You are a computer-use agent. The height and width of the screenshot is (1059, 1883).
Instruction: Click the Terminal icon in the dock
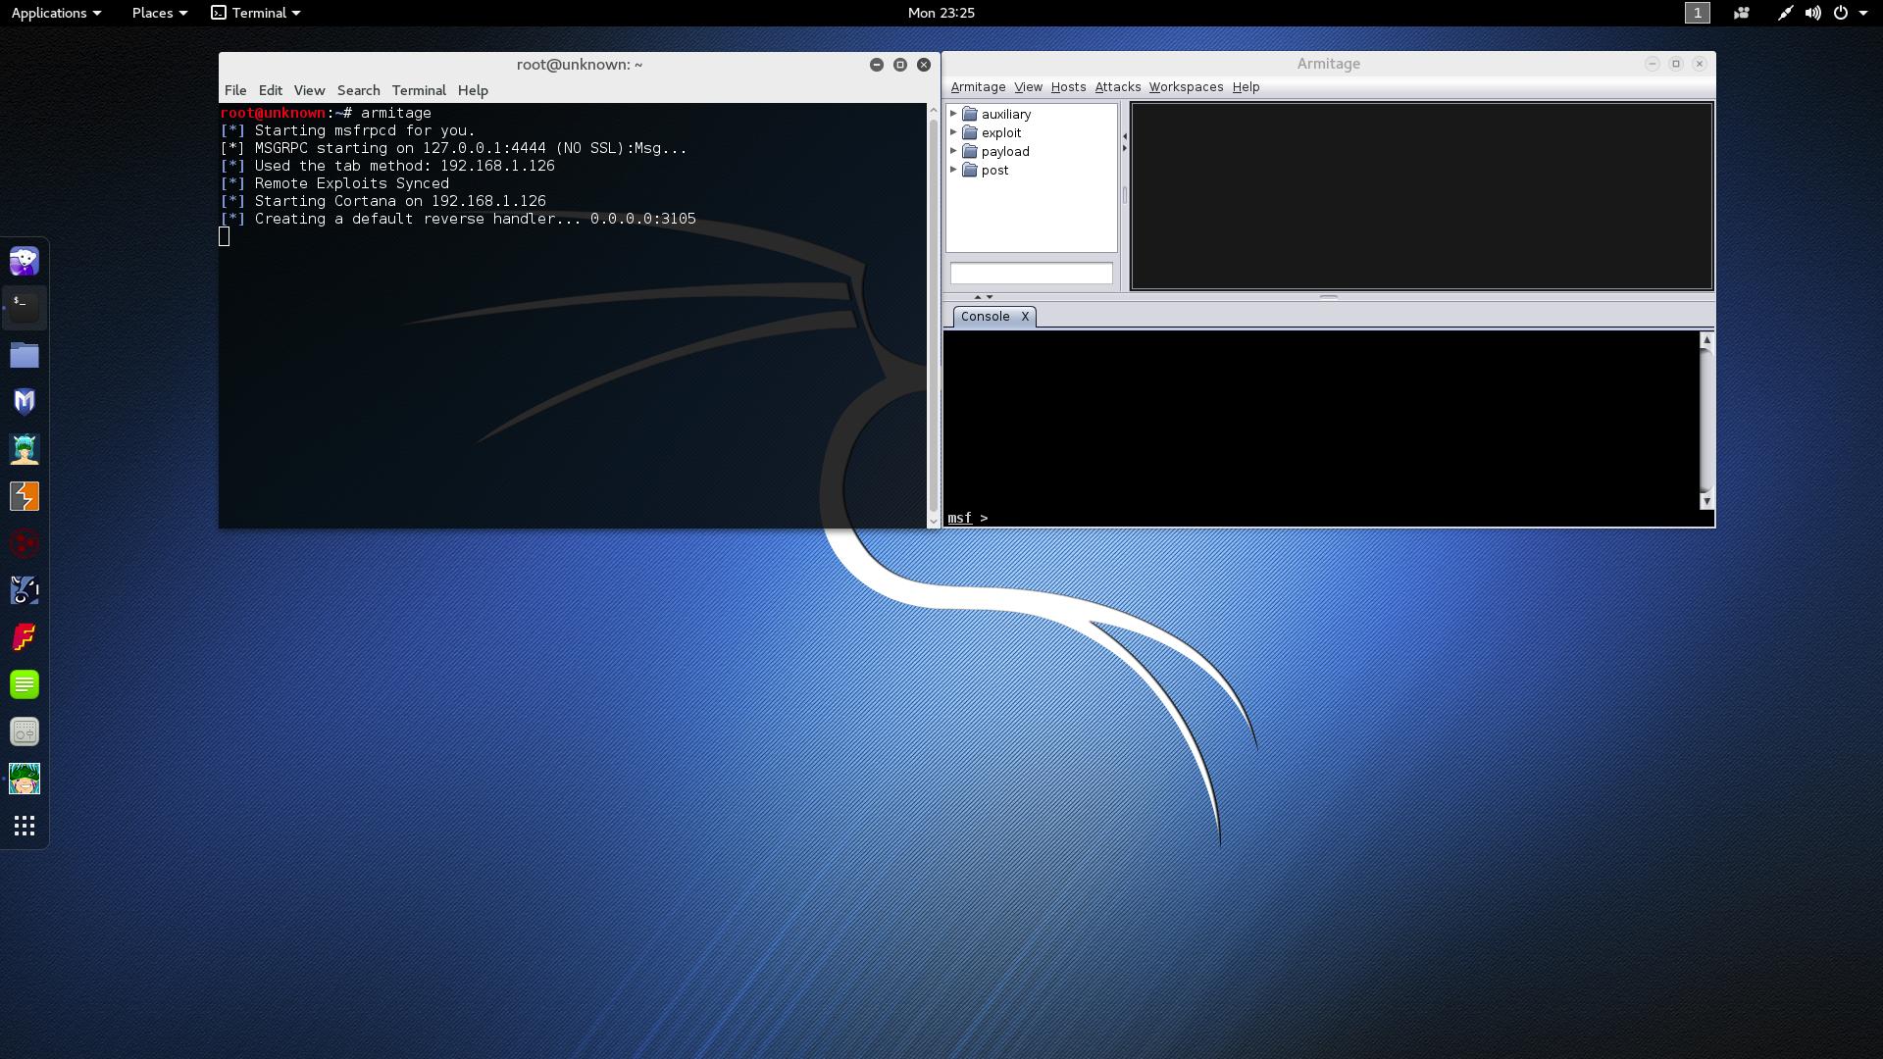coord(25,307)
